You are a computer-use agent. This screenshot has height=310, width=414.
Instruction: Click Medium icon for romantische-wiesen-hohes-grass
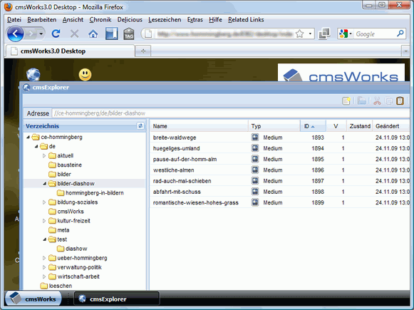tap(255, 202)
